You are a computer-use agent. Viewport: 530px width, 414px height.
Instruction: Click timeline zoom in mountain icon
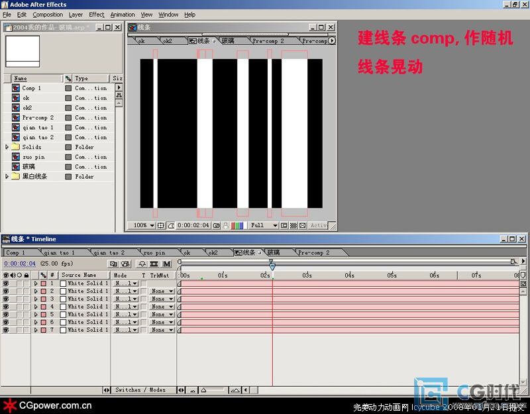point(235,390)
